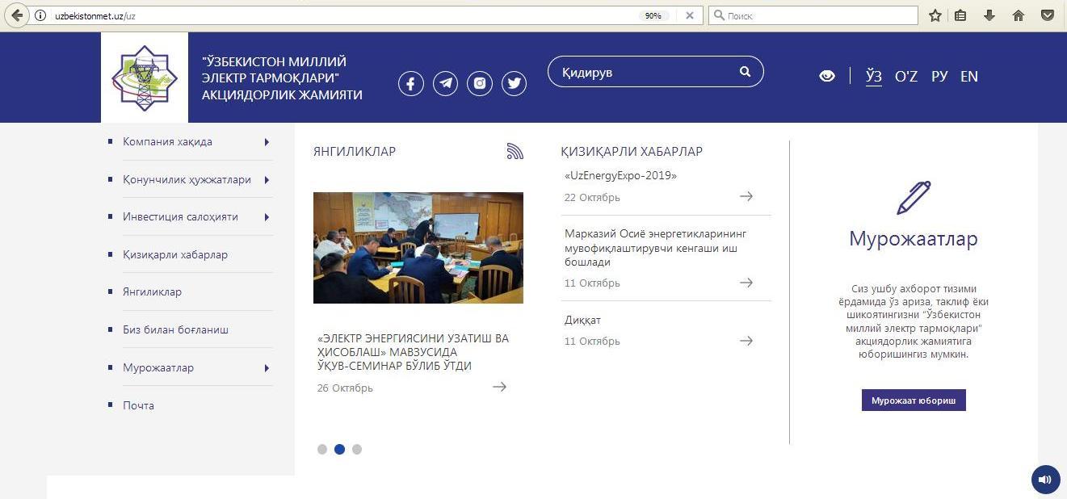Screen dimensions: 1067x499
Task: Click arrow under the ЎҚУВ-СЕМИНАР headline
Action: [x=499, y=387]
